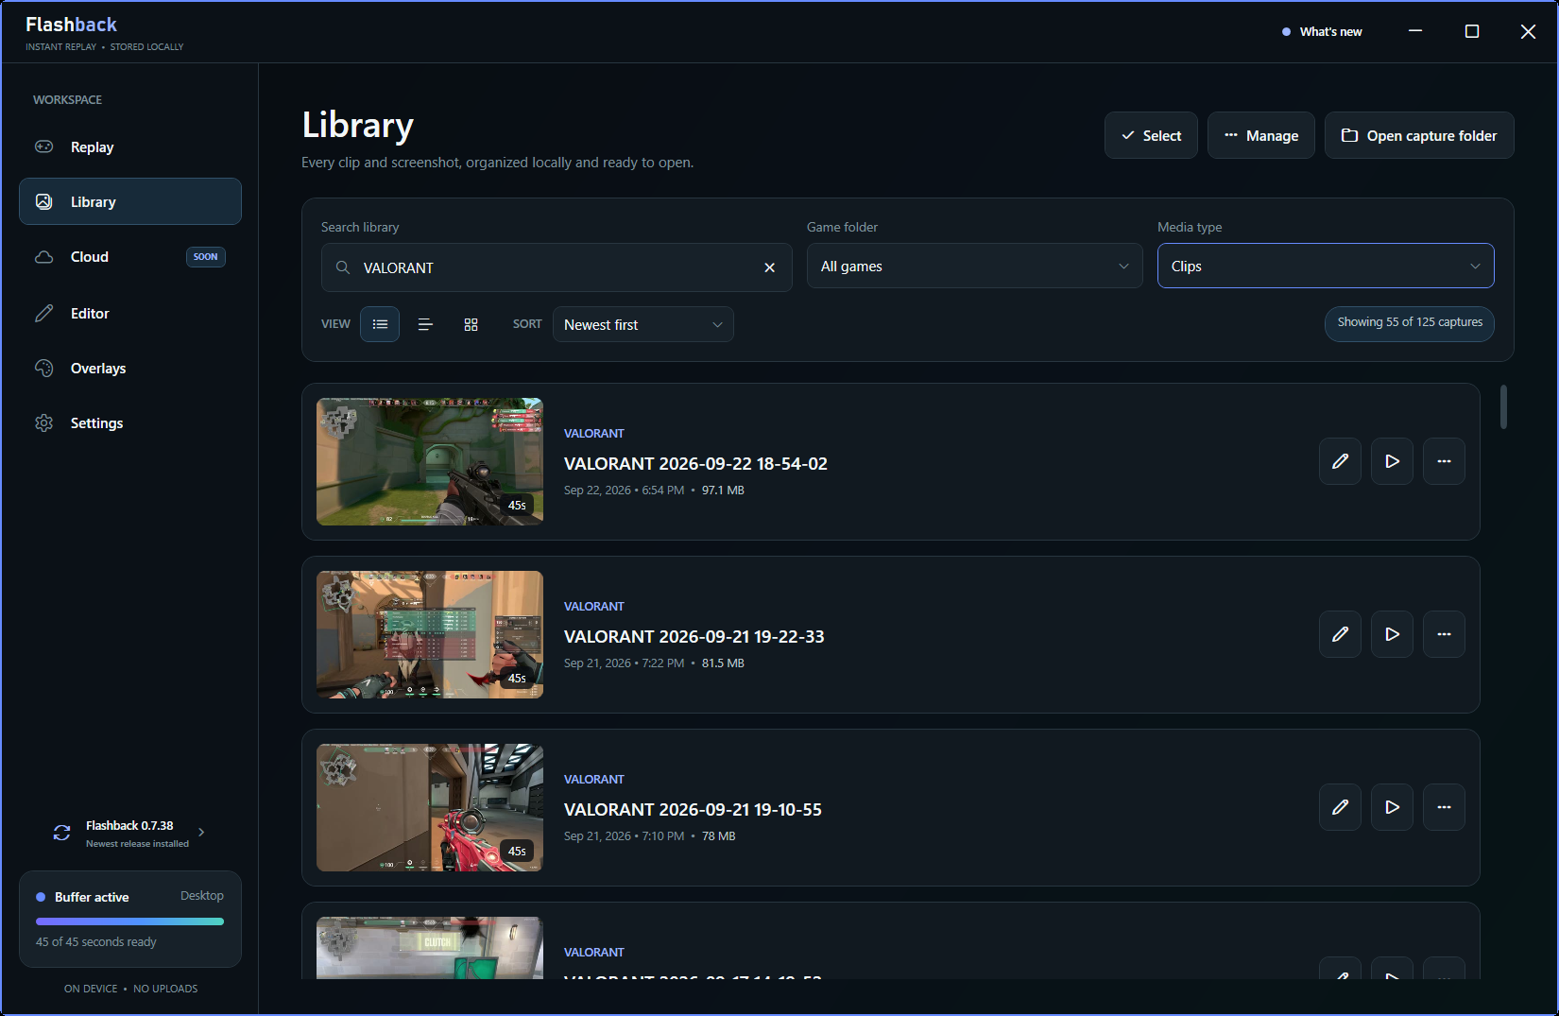This screenshot has height=1016, width=1559.
Task: Clear the VALORANT search text with the X
Action: pyautogui.click(x=769, y=267)
